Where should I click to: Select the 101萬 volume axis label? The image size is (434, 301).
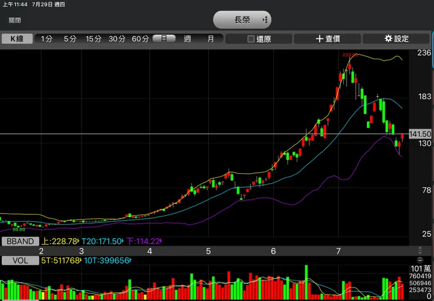421,269
